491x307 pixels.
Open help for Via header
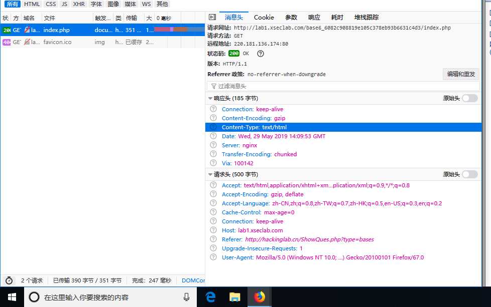pos(213,163)
